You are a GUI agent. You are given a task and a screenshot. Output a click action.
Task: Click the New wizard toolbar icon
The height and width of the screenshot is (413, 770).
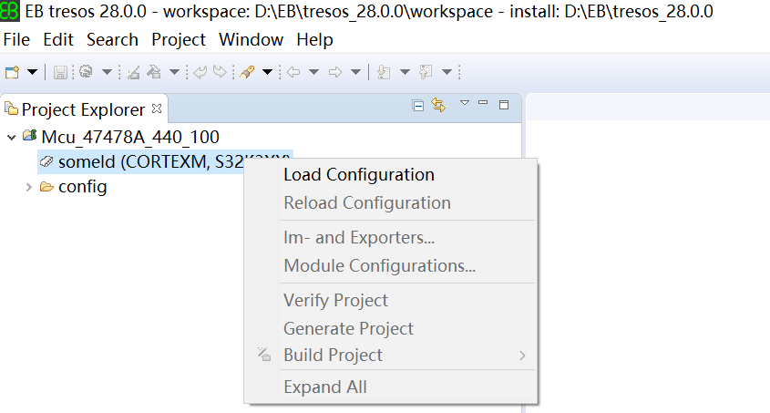pos(12,73)
